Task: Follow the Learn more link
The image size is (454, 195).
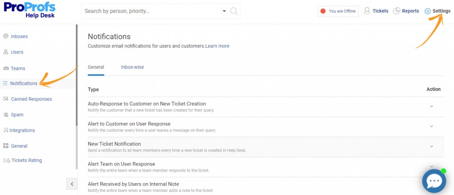Action: tap(217, 46)
